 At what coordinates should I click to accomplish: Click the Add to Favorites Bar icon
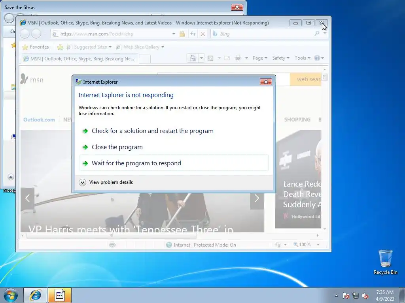pyautogui.click(x=60, y=47)
